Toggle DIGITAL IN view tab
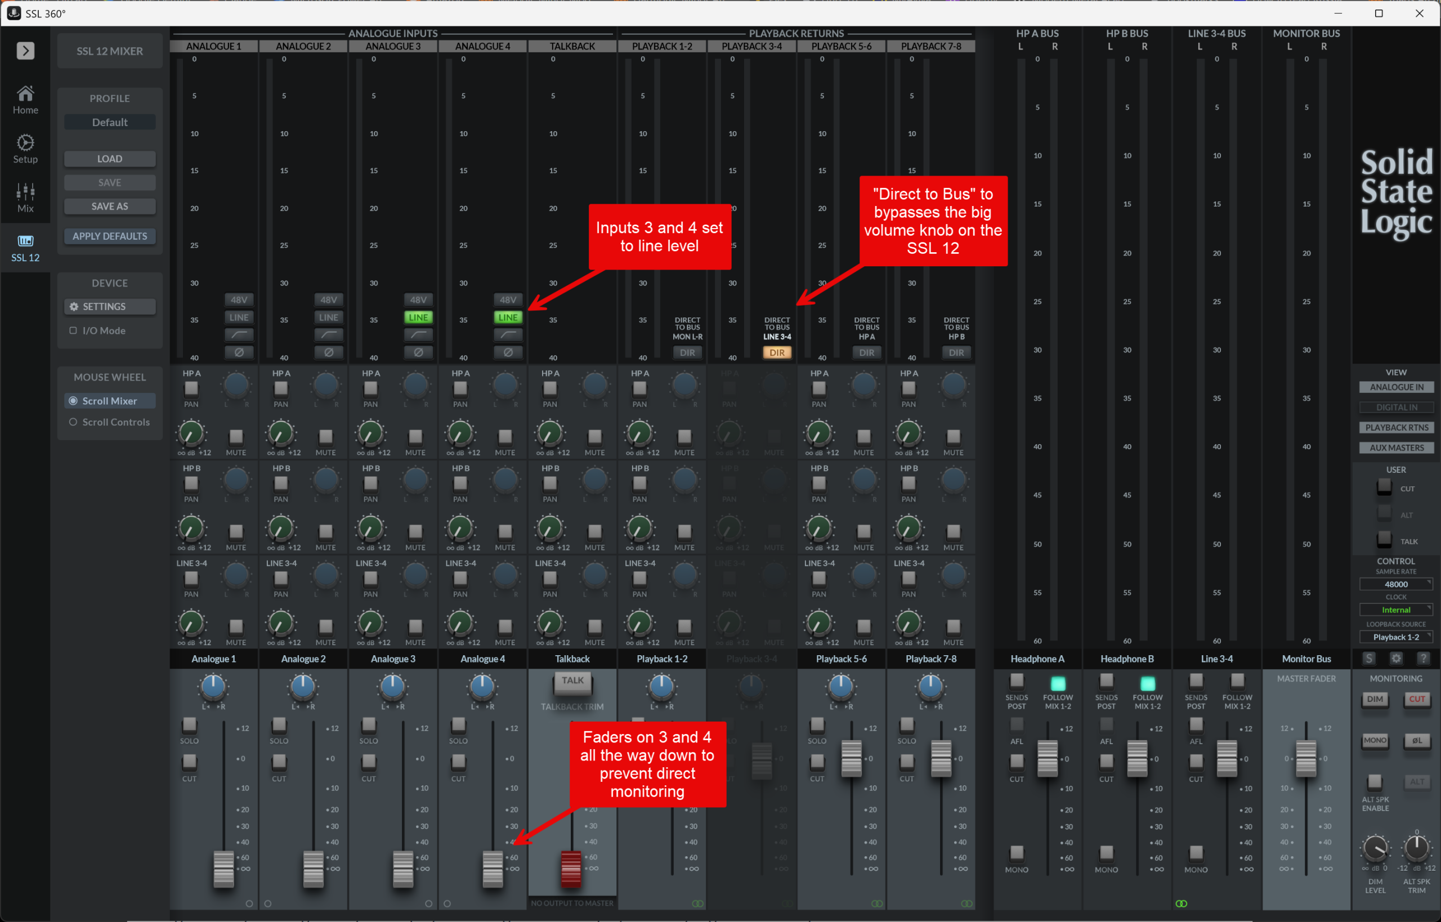 tap(1396, 407)
